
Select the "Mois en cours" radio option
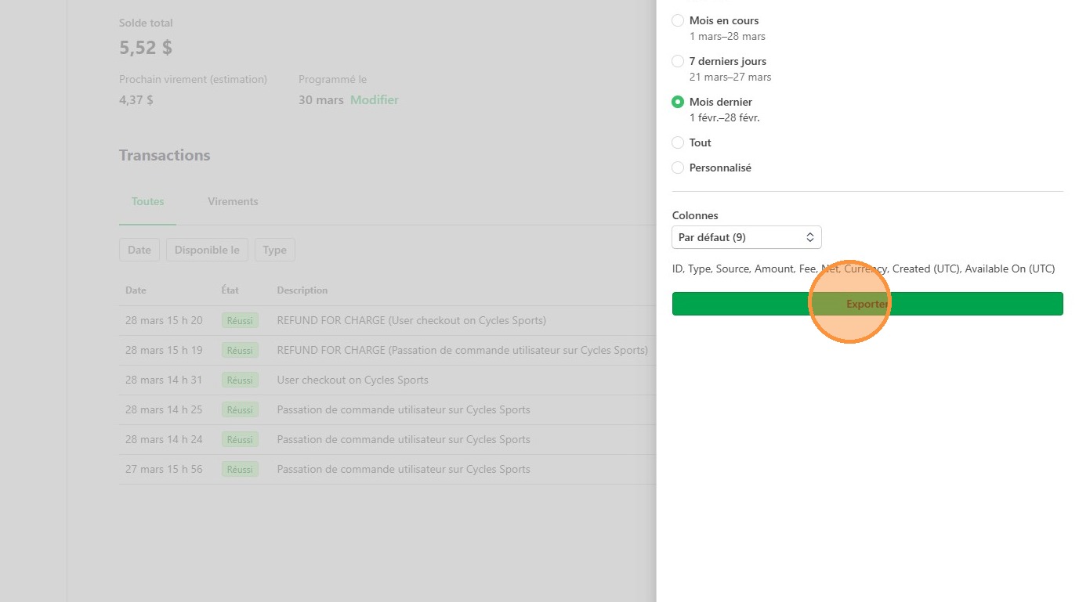(678, 20)
